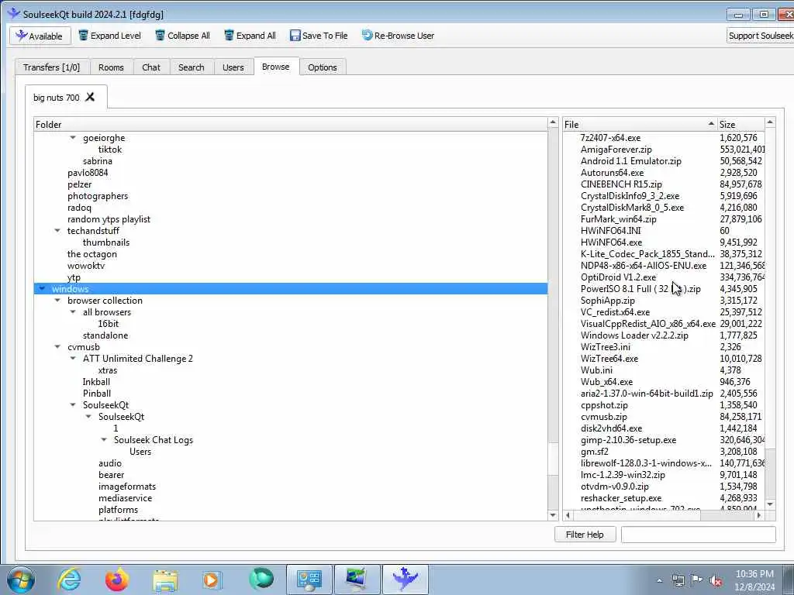Image resolution: width=794 pixels, height=595 pixels.
Task: Open Firefox from the taskbar
Action: 117,580
